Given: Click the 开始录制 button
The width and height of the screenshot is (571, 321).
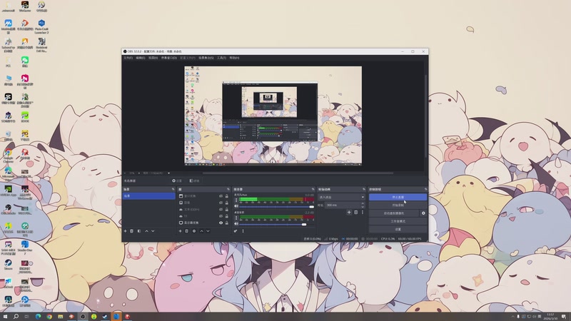Looking at the screenshot, I should click(x=398, y=205).
